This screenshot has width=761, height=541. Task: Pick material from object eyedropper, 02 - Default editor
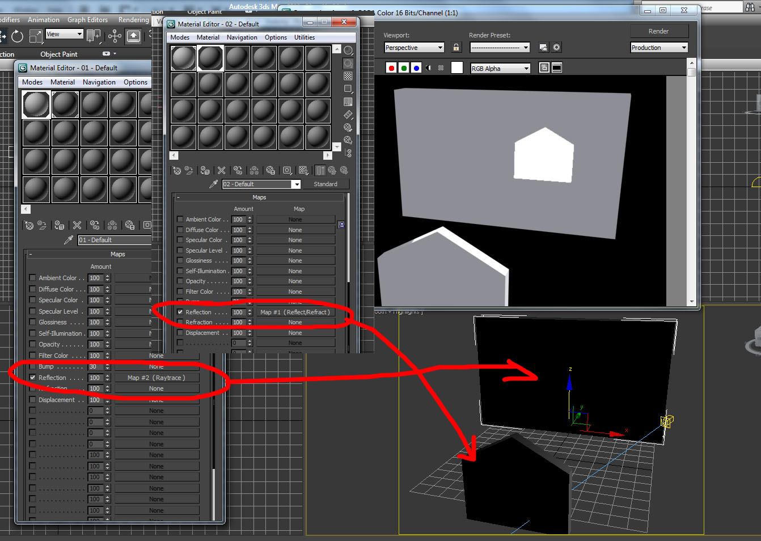(x=214, y=184)
